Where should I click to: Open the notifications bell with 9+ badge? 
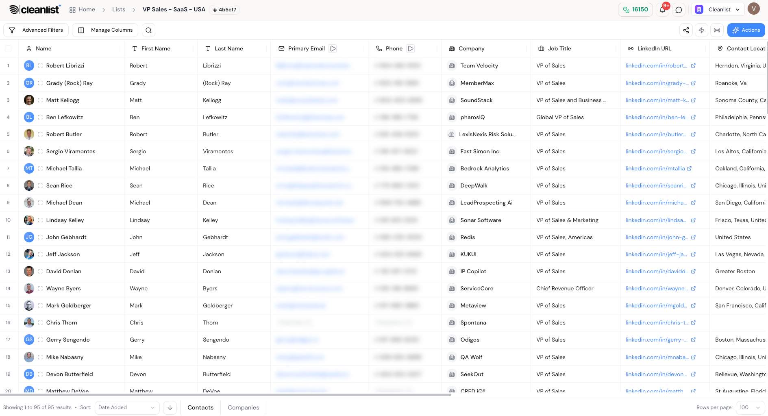[x=662, y=9]
